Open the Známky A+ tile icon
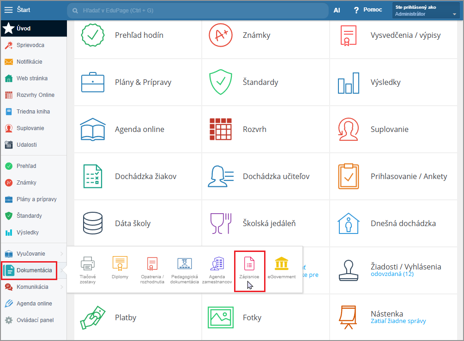Image resolution: width=464 pixels, height=341 pixels. 220,35
